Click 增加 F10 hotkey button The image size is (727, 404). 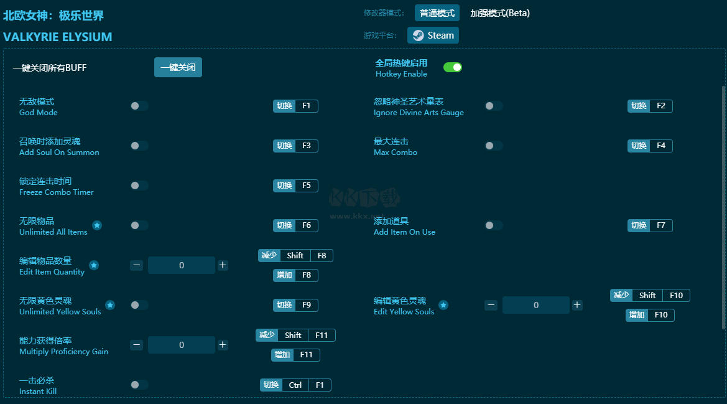650,315
